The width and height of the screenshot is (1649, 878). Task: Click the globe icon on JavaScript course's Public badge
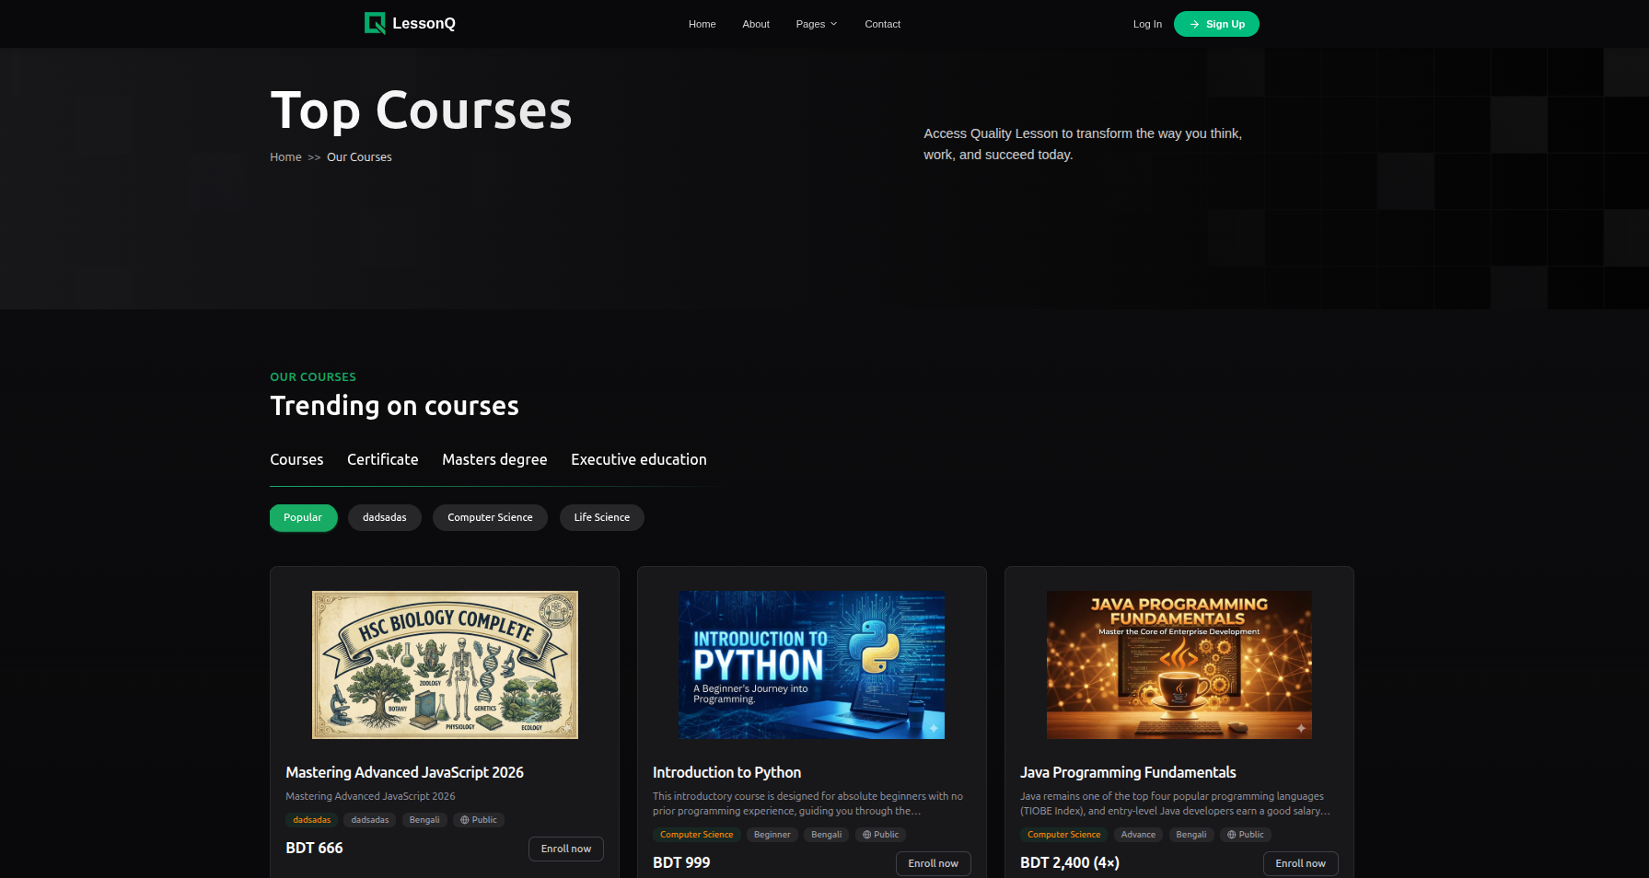(463, 820)
